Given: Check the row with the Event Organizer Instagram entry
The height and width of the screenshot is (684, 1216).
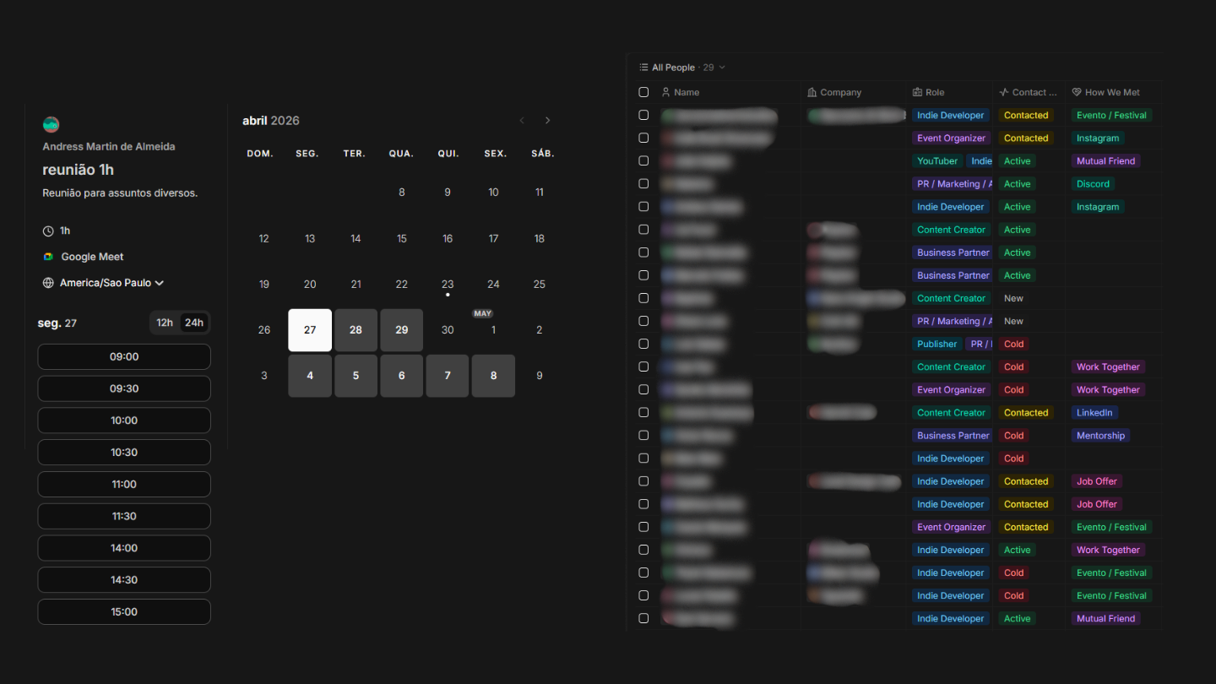Looking at the screenshot, I should (x=643, y=138).
